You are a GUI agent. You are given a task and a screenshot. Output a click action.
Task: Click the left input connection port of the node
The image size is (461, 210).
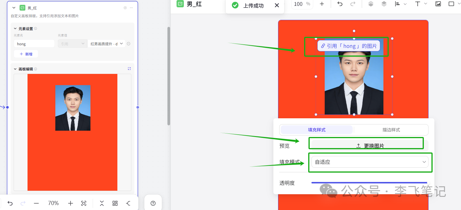coord(7,107)
